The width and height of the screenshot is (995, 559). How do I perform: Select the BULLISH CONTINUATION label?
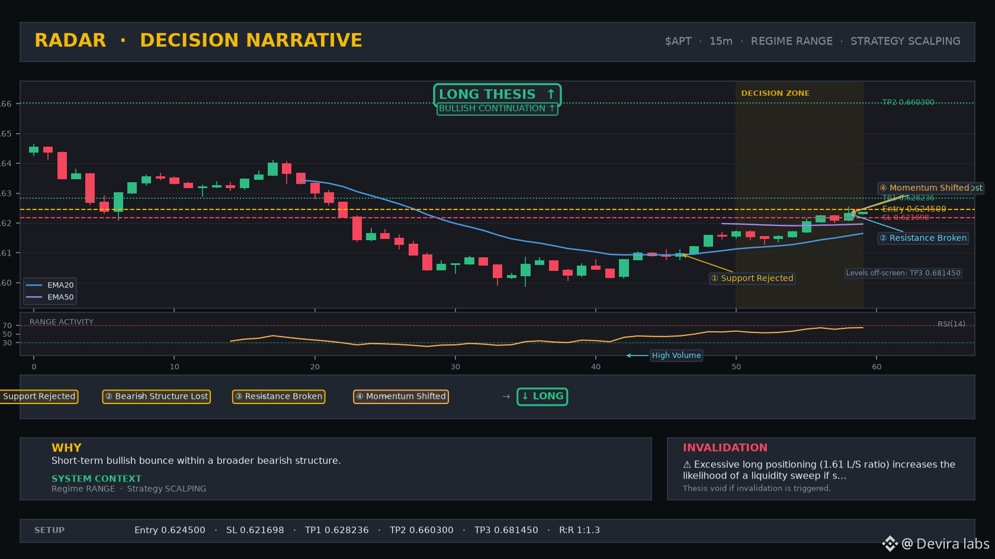tap(497, 109)
